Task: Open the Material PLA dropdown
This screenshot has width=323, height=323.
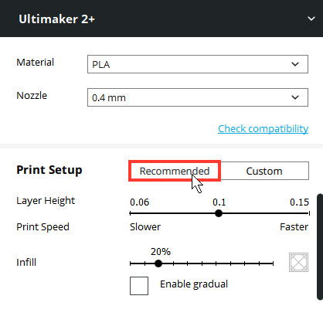Action: click(x=198, y=64)
